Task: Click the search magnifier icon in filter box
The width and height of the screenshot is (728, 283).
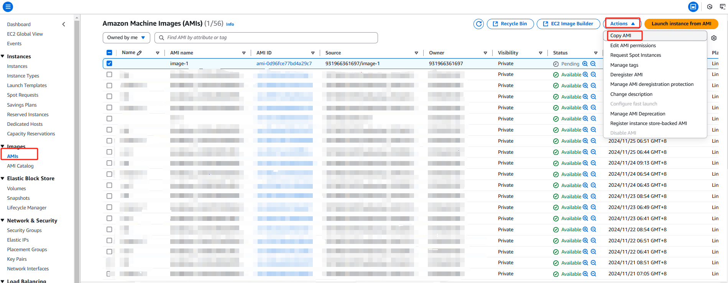Action: pyautogui.click(x=162, y=38)
